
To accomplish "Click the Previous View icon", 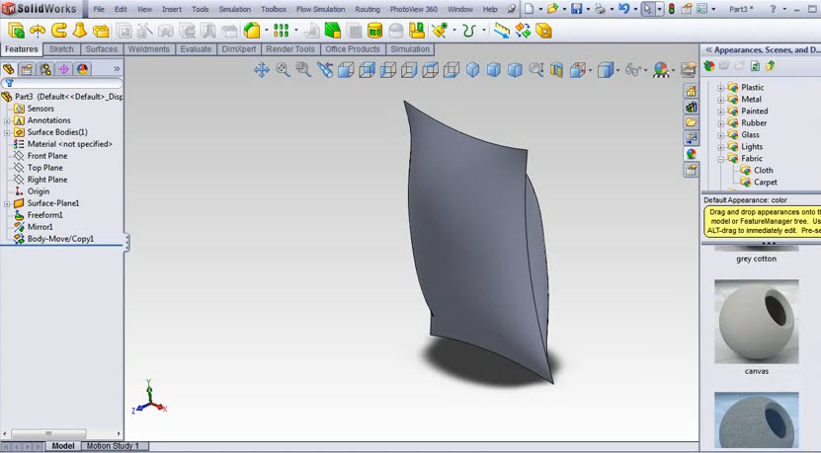I will point(325,69).
